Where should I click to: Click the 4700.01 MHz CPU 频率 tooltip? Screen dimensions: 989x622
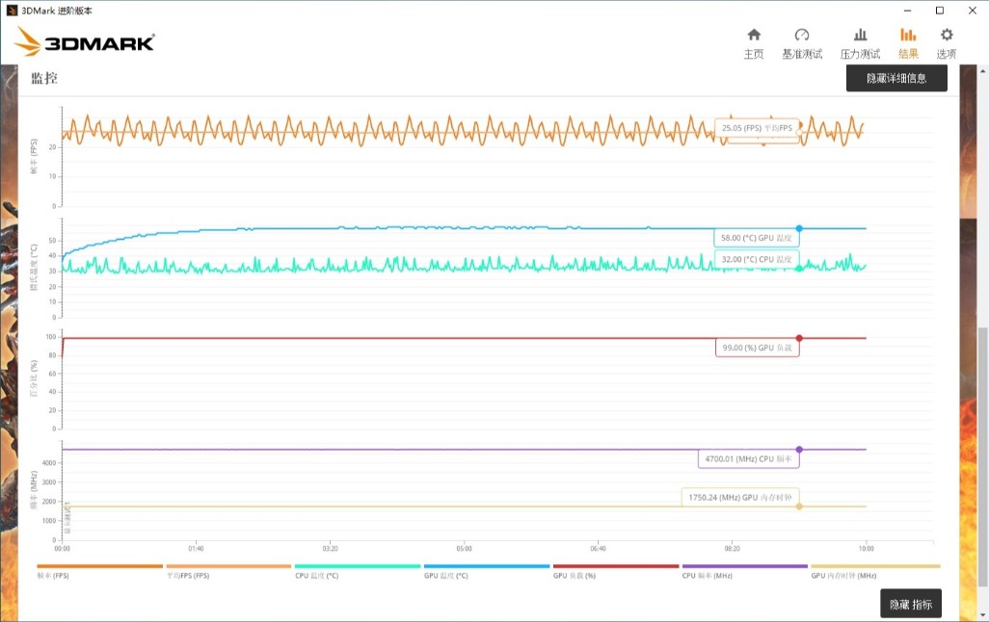(748, 459)
